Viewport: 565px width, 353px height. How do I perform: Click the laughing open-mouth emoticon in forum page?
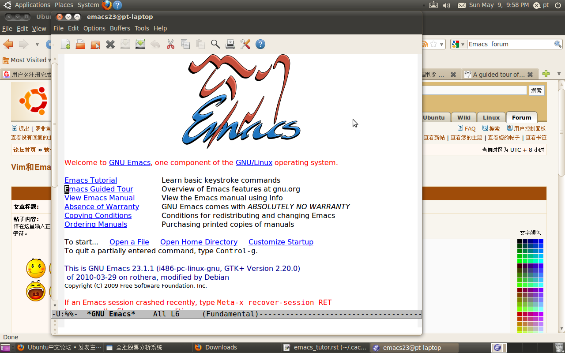click(x=36, y=291)
